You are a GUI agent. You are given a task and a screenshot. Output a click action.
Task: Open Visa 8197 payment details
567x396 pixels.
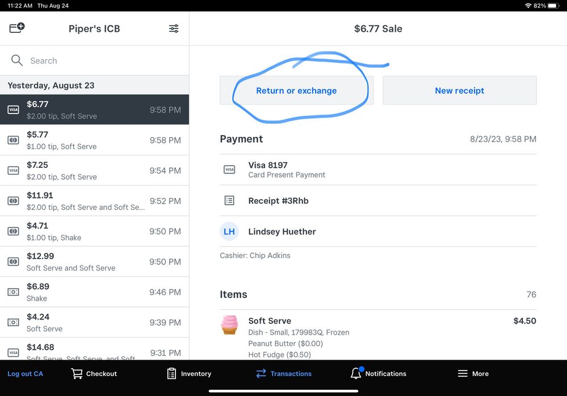click(x=268, y=170)
